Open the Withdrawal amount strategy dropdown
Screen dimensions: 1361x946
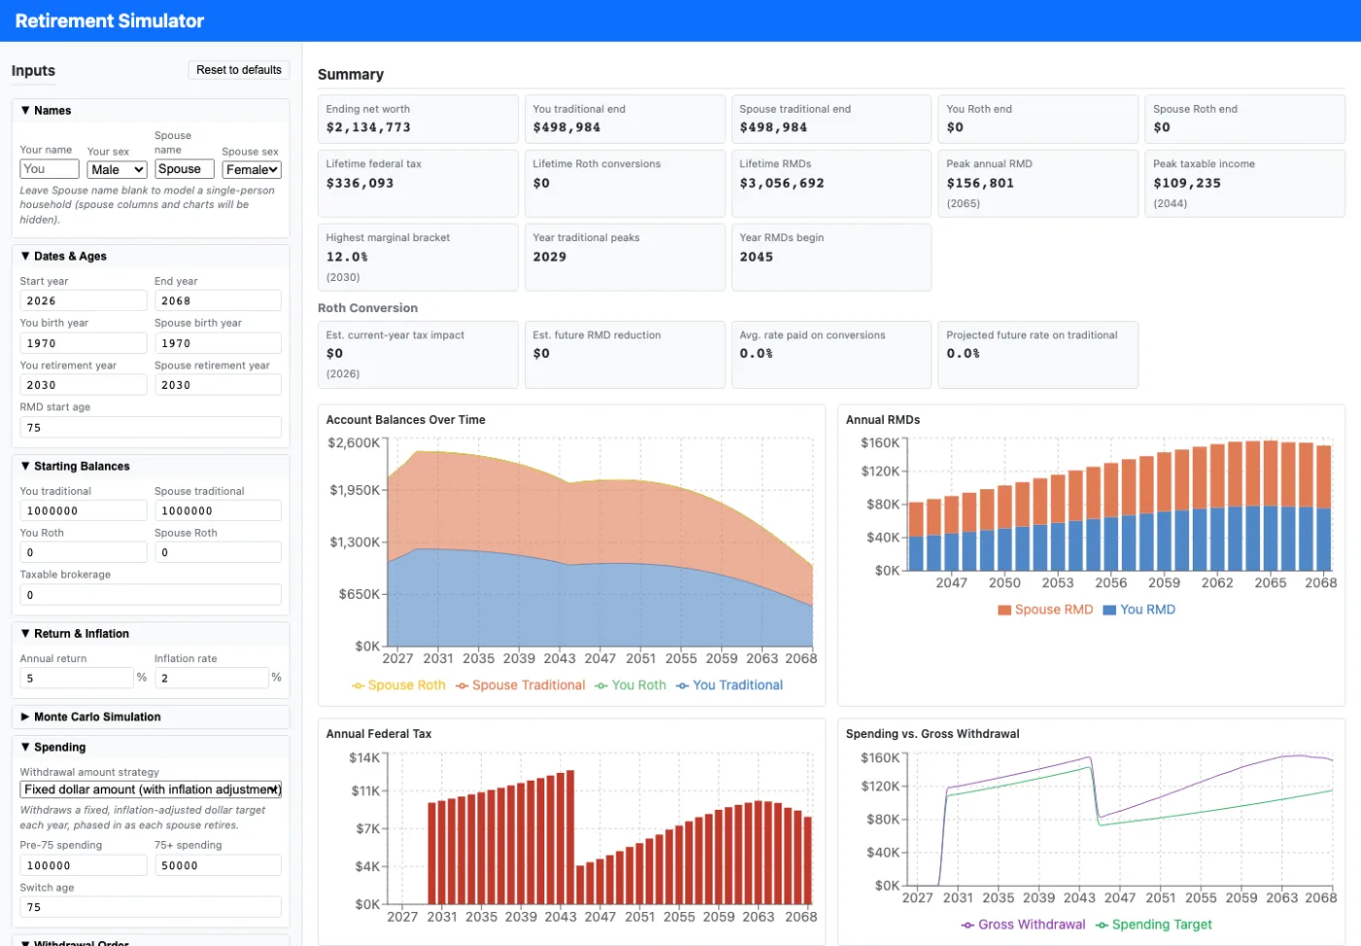tap(151, 789)
